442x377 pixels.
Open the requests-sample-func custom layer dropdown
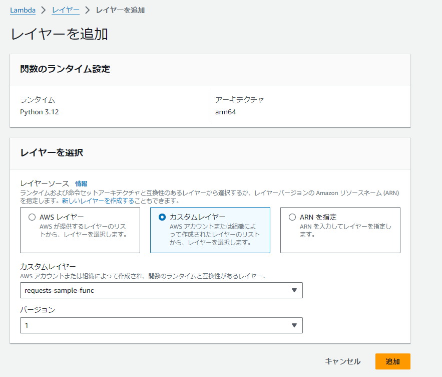click(161, 290)
